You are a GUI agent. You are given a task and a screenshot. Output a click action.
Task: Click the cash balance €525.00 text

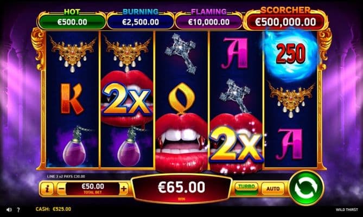point(53,209)
